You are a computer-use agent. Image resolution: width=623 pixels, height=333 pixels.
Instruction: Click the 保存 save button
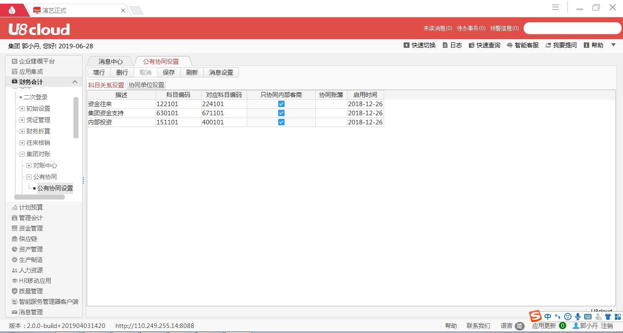coord(169,72)
